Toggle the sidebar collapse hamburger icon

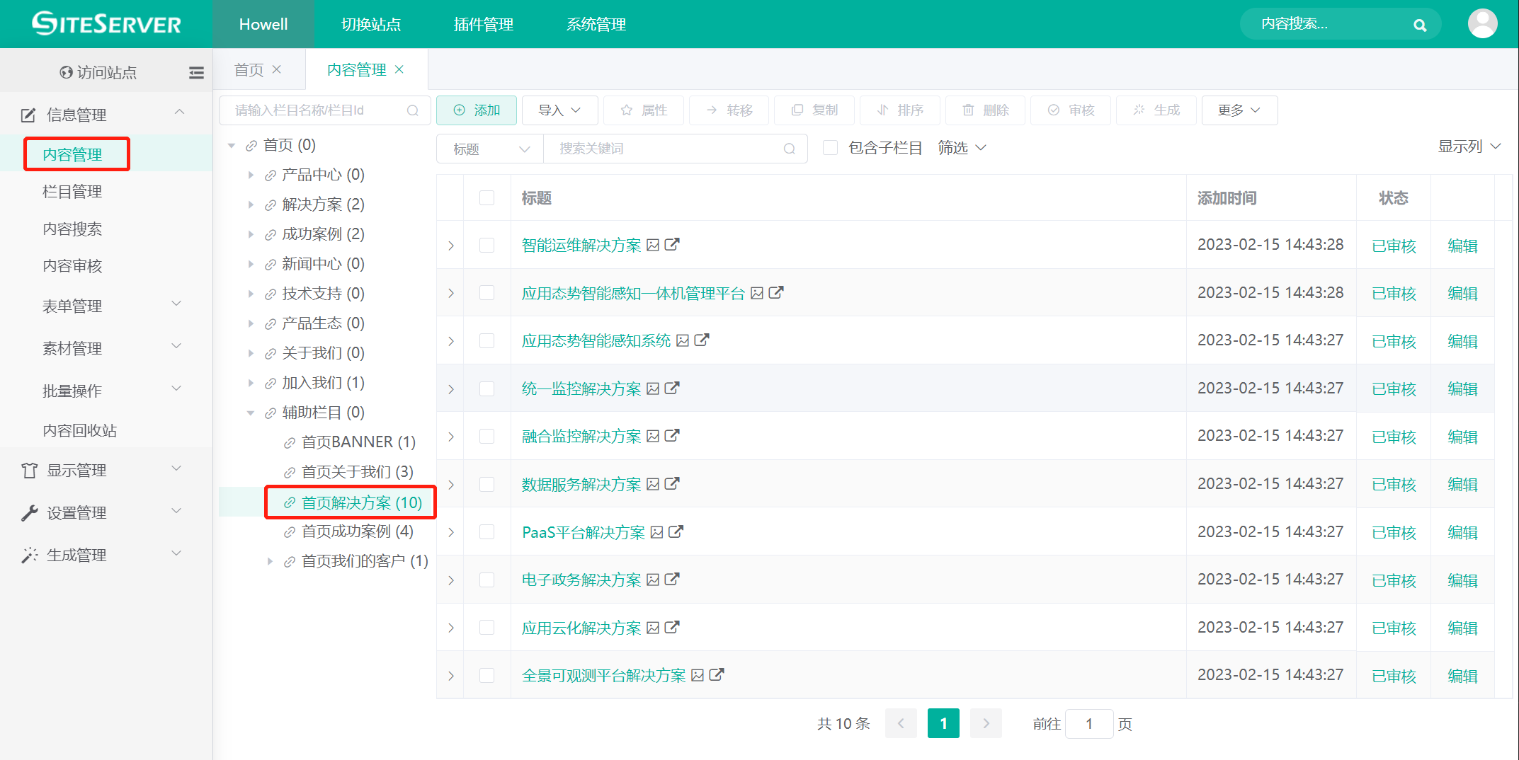click(x=196, y=72)
